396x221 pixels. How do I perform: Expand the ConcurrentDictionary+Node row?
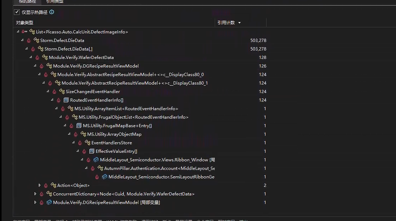point(35,194)
